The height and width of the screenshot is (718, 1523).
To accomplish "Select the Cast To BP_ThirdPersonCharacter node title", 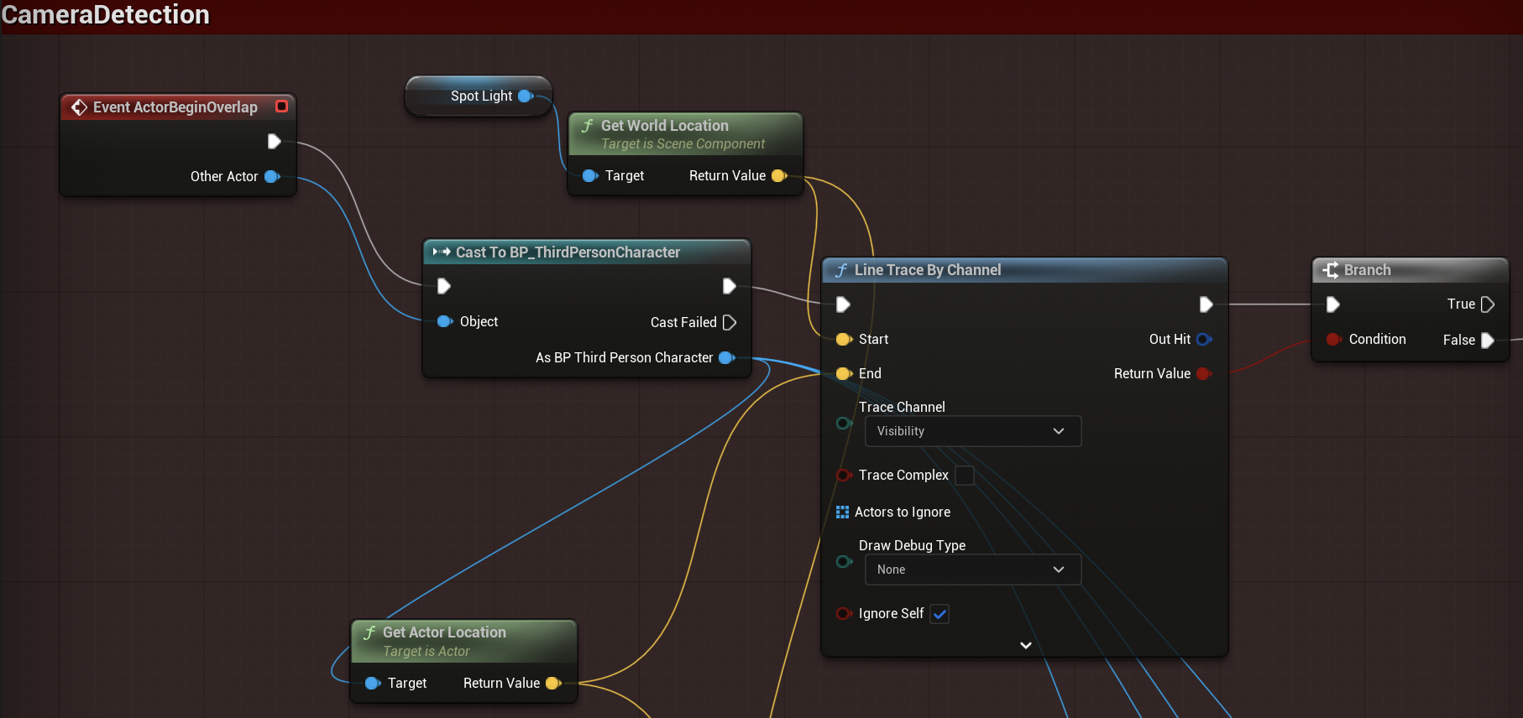I will pos(568,252).
